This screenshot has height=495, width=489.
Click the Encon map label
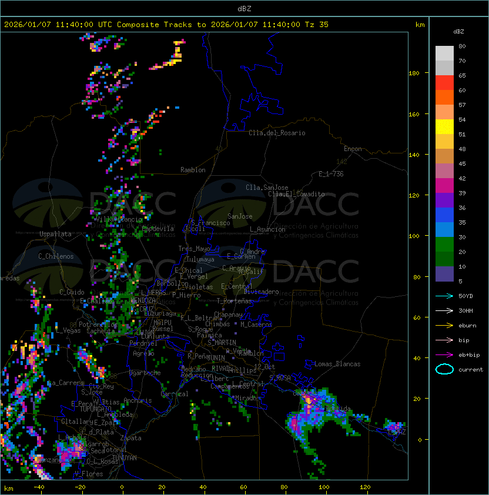(353, 149)
